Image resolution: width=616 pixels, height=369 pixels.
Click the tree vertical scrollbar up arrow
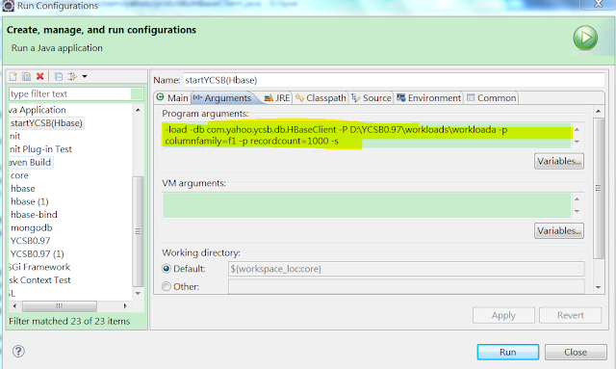pyautogui.click(x=138, y=110)
